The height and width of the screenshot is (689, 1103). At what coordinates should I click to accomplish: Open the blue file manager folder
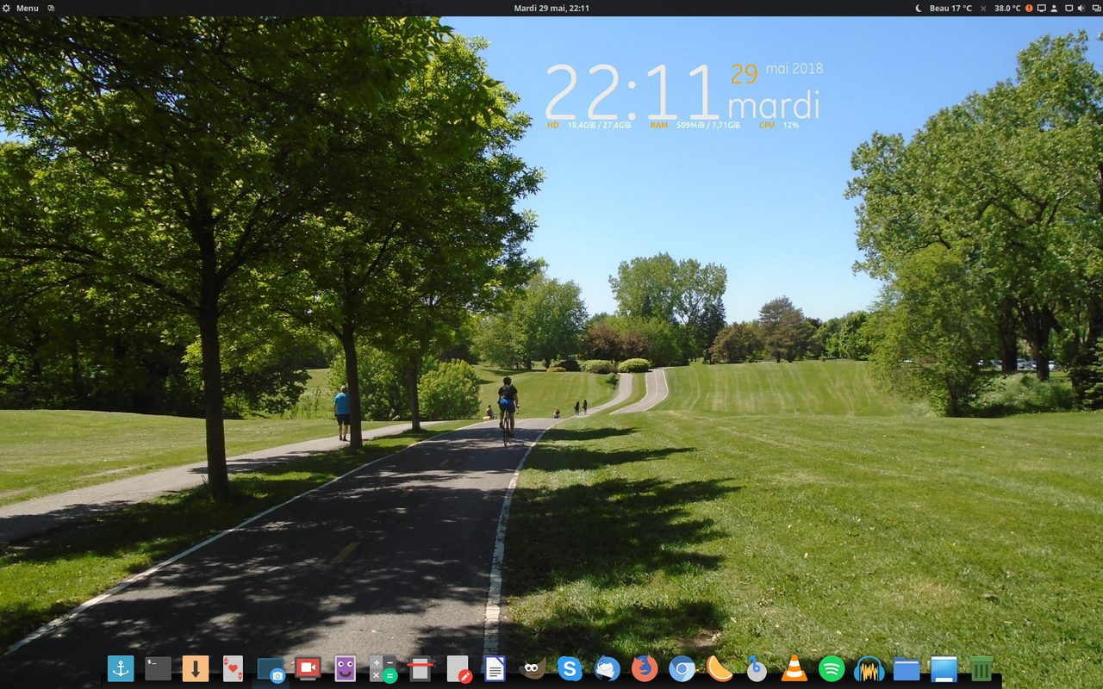point(907,668)
